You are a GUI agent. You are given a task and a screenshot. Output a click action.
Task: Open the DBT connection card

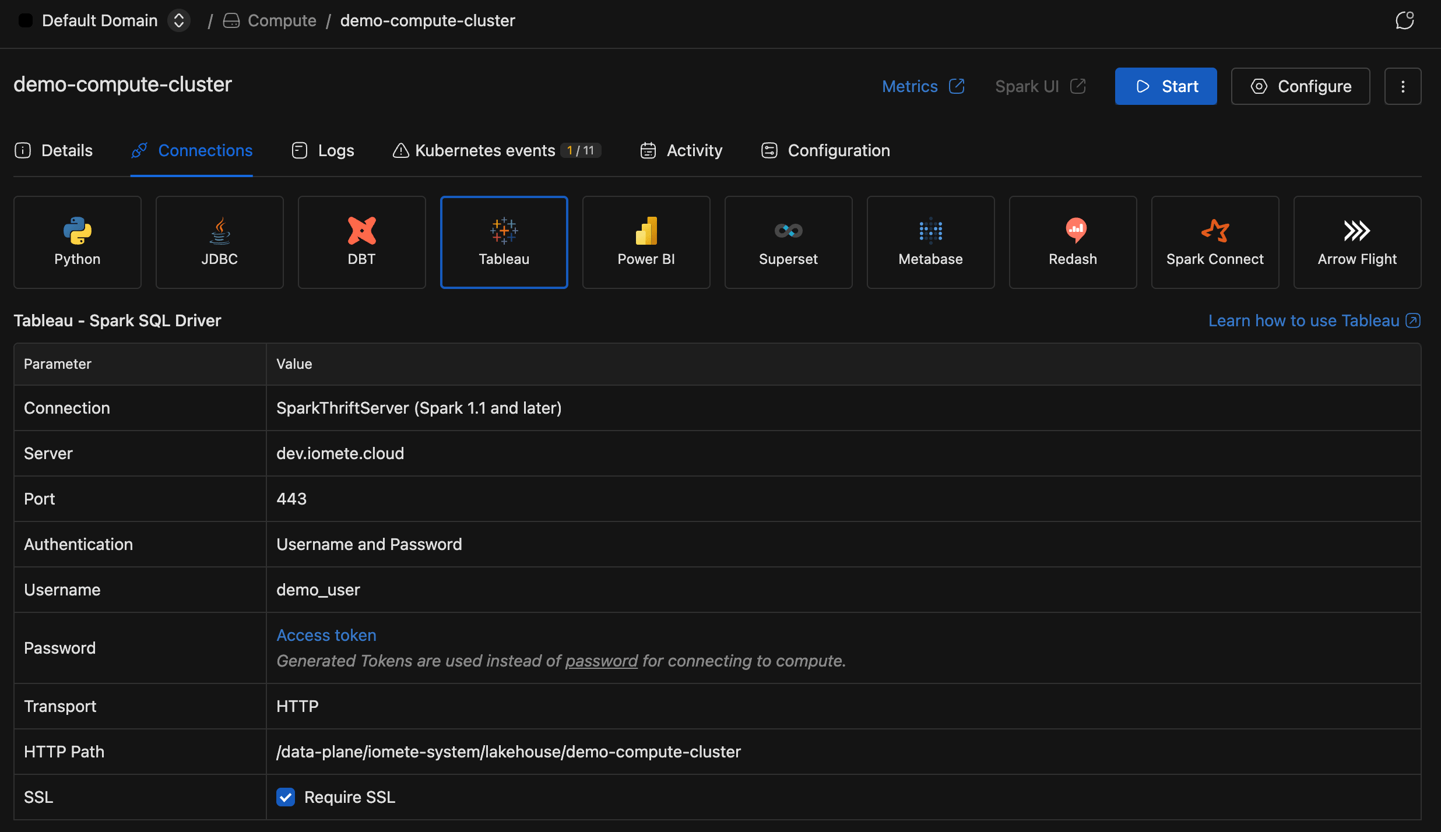(361, 242)
